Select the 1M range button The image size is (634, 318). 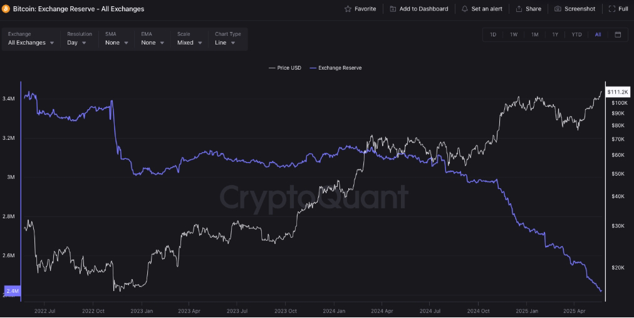coord(534,34)
